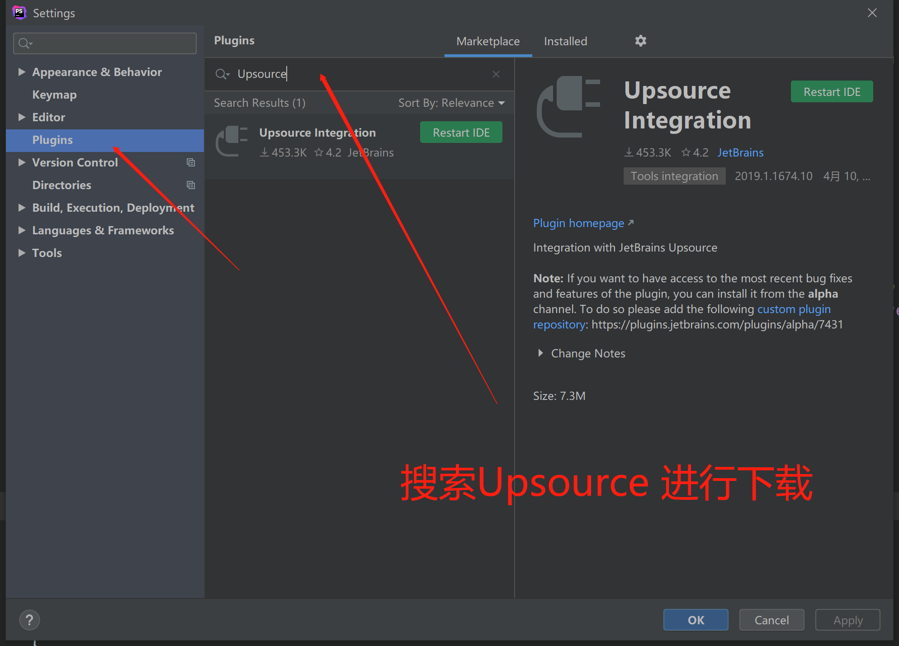Click the Plugins panel heading

coord(234,41)
